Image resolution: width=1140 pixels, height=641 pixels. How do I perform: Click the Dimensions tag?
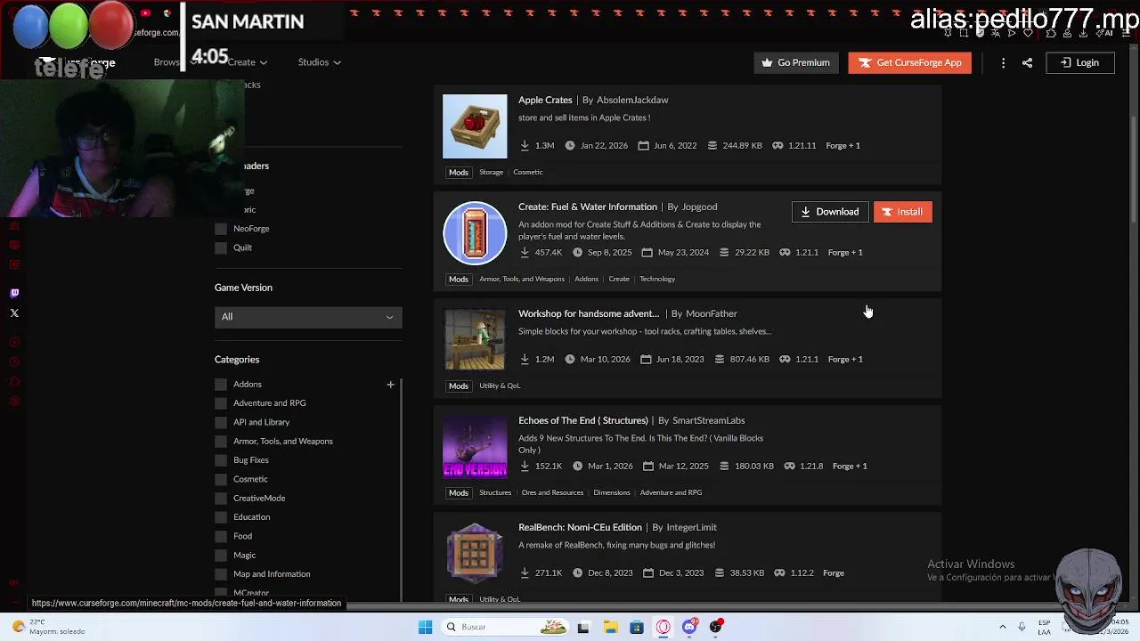click(x=612, y=492)
